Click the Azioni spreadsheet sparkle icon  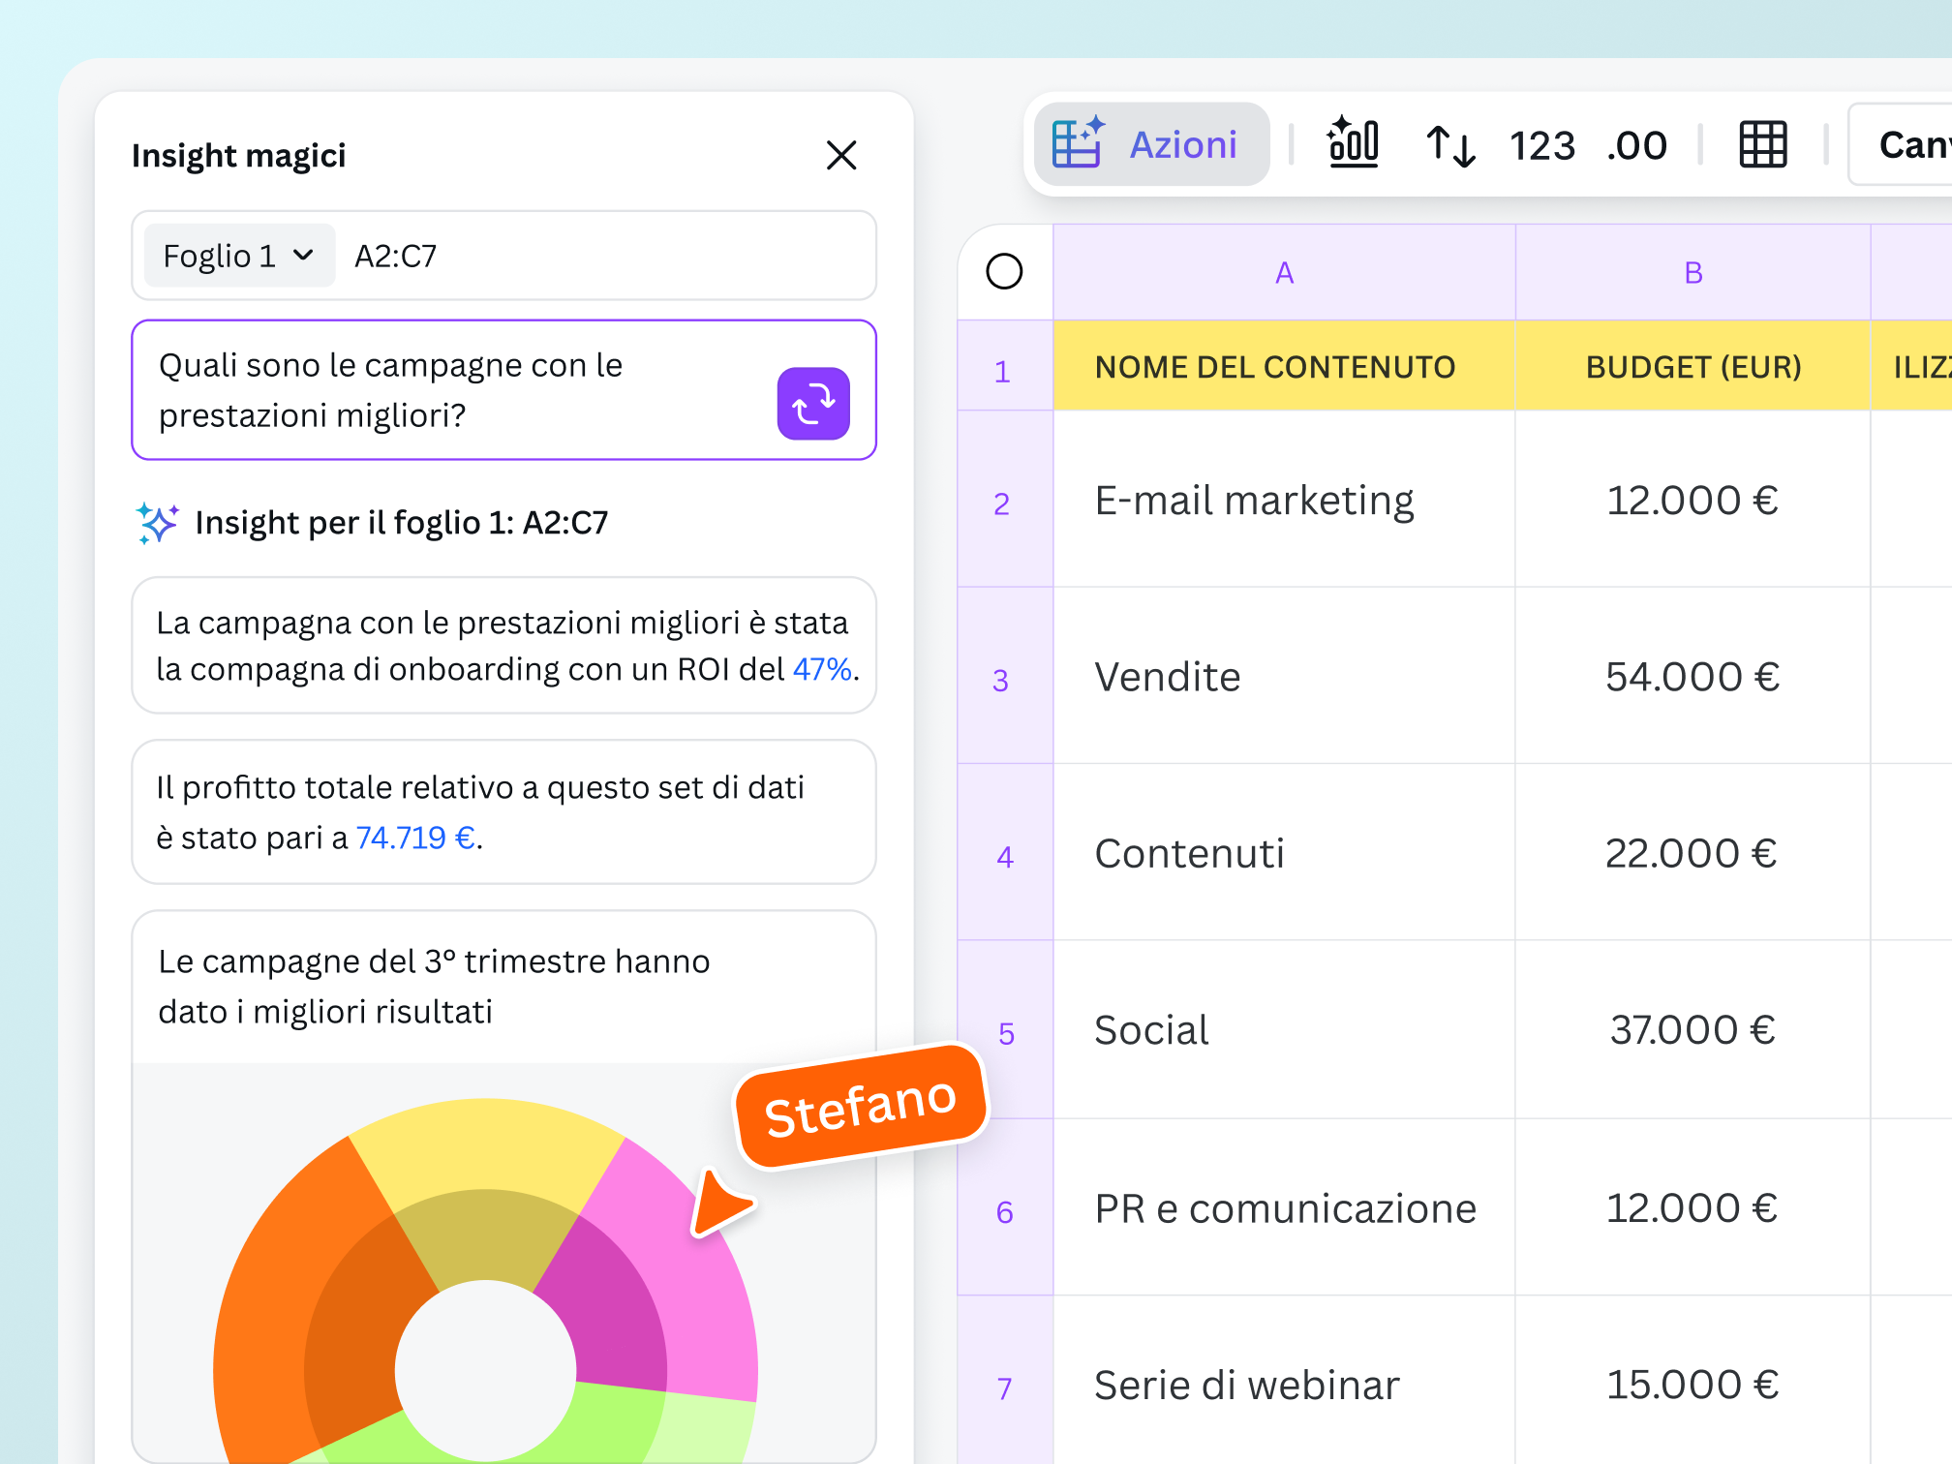1078,143
